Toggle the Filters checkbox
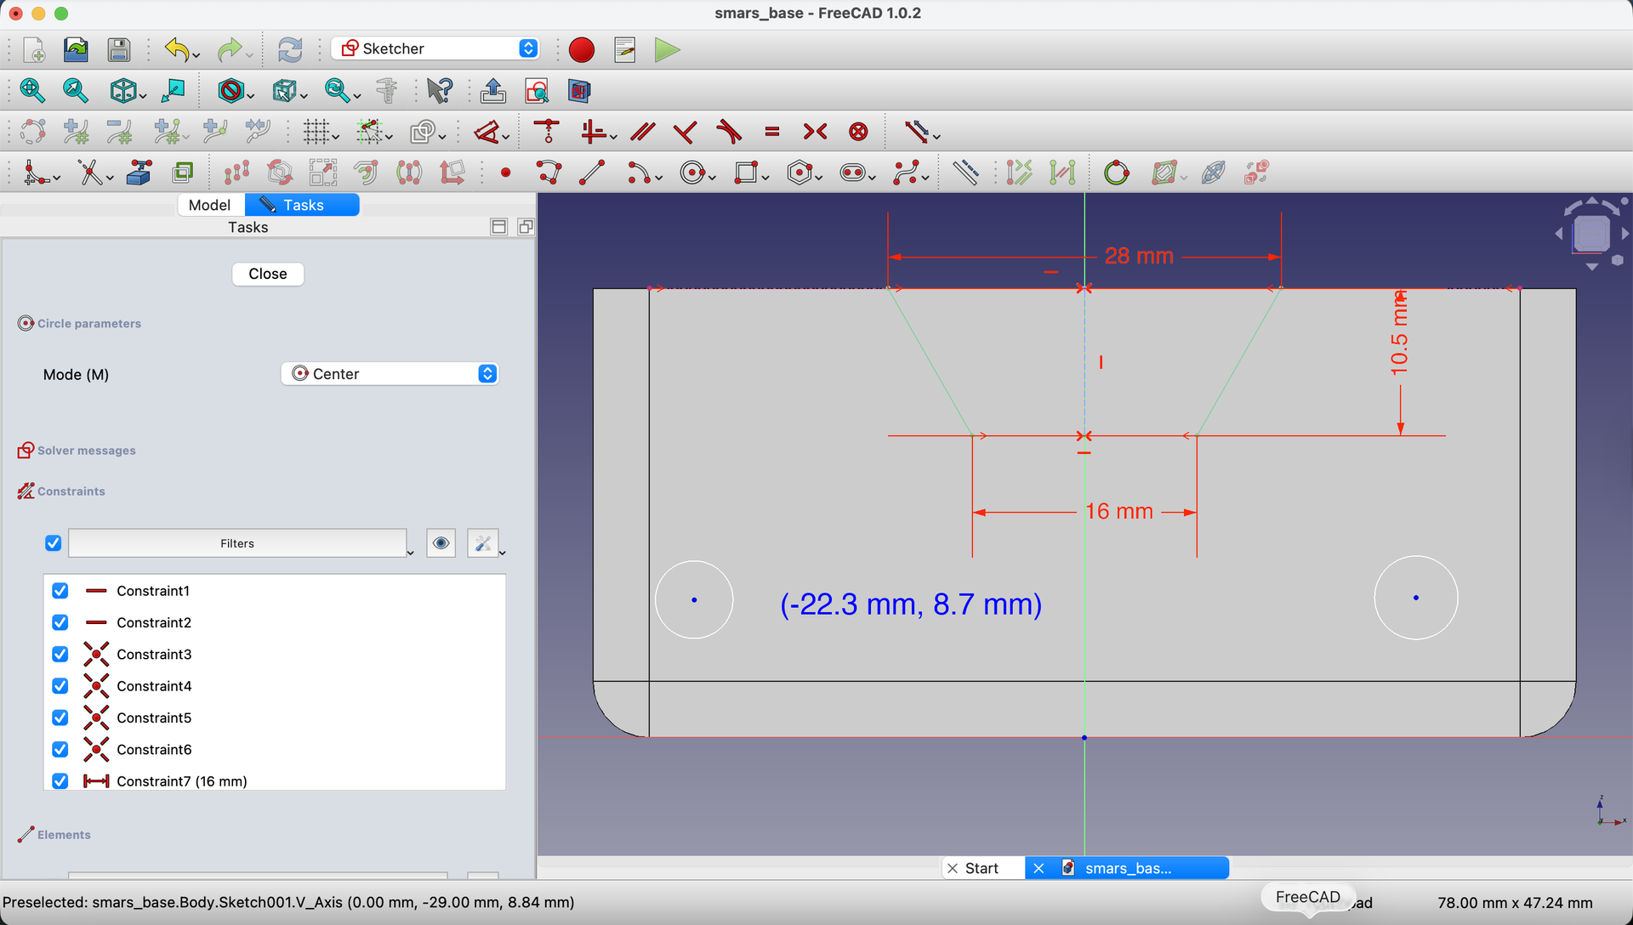Screen dimensions: 1633x925 pyautogui.click(x=53, y=542)
